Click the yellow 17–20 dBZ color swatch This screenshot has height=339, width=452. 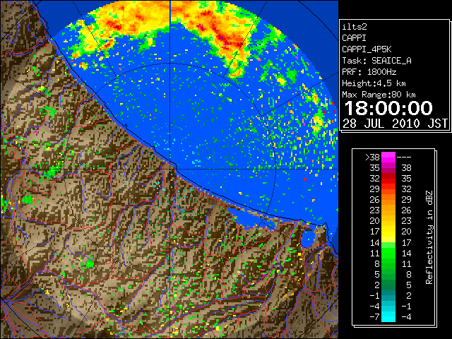388,232
